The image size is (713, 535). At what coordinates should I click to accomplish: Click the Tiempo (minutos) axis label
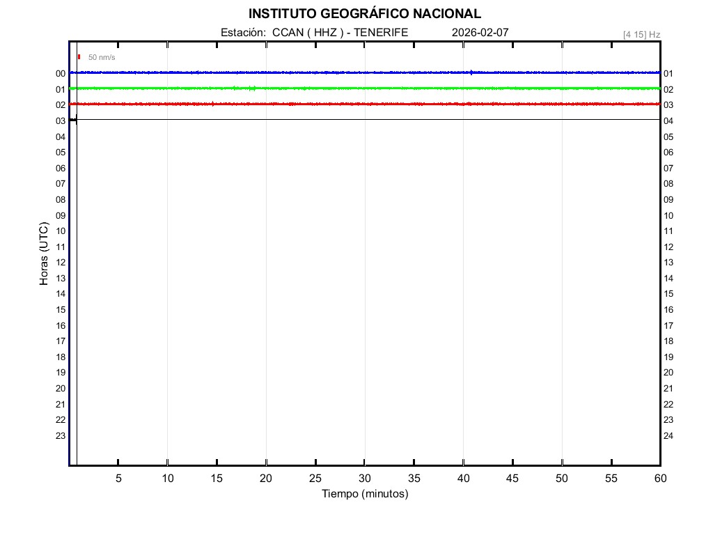(364, 494)
